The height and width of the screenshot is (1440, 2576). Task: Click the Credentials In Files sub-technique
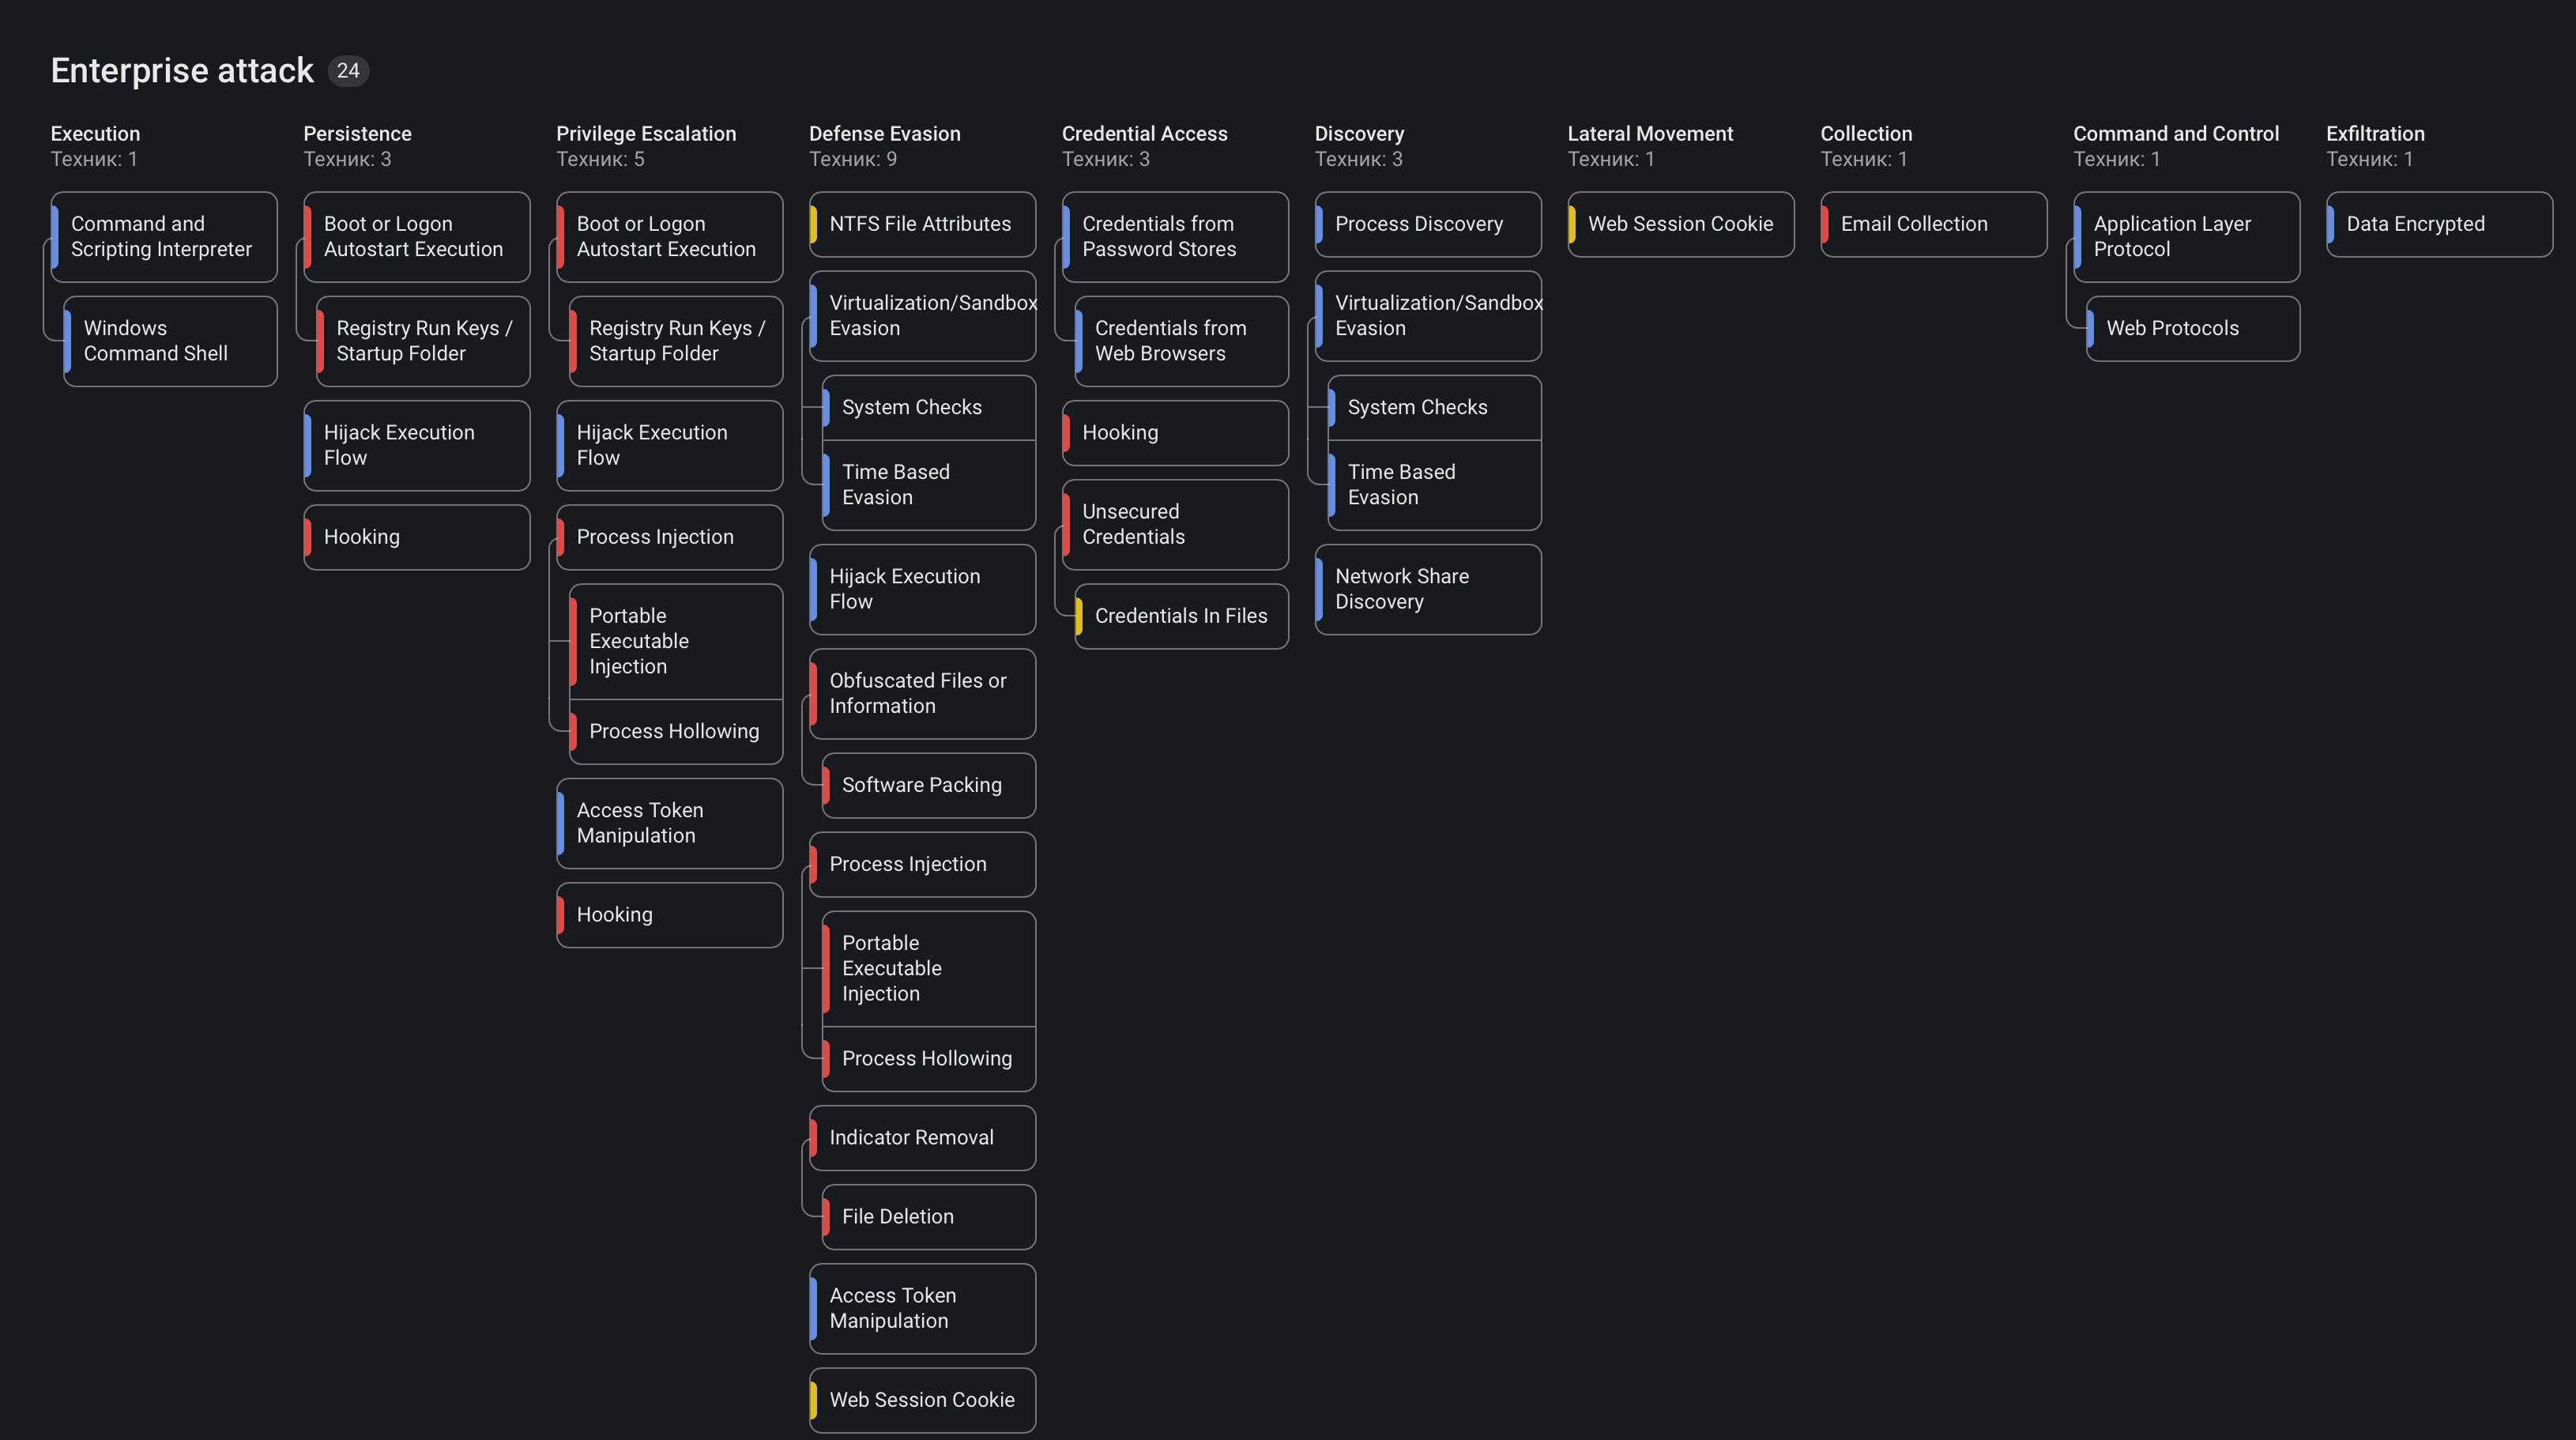click(x=1180, y=616)
